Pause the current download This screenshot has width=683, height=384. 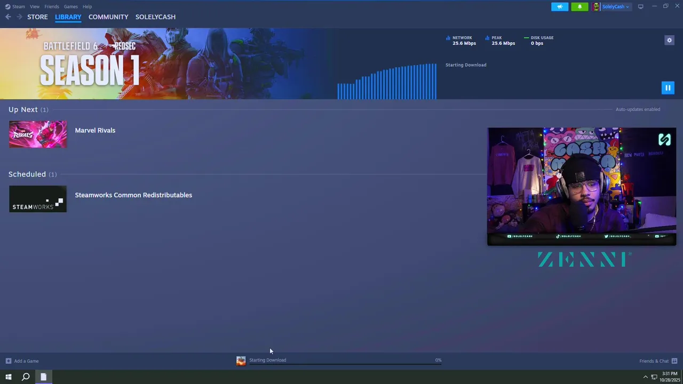point(668,87)
